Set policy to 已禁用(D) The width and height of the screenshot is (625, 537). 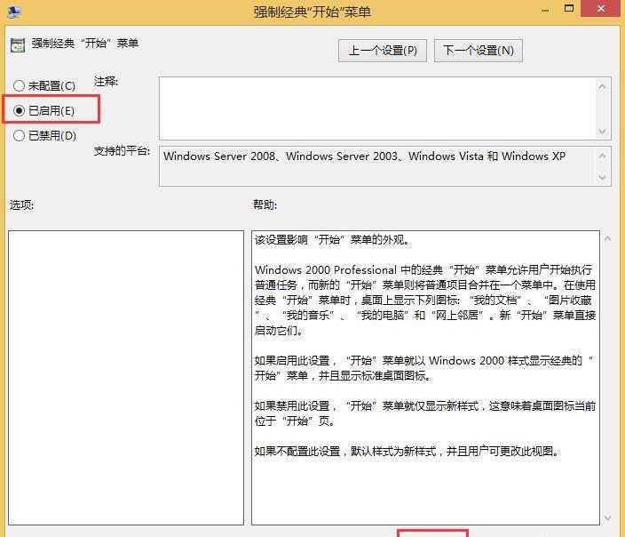(20, 136)
